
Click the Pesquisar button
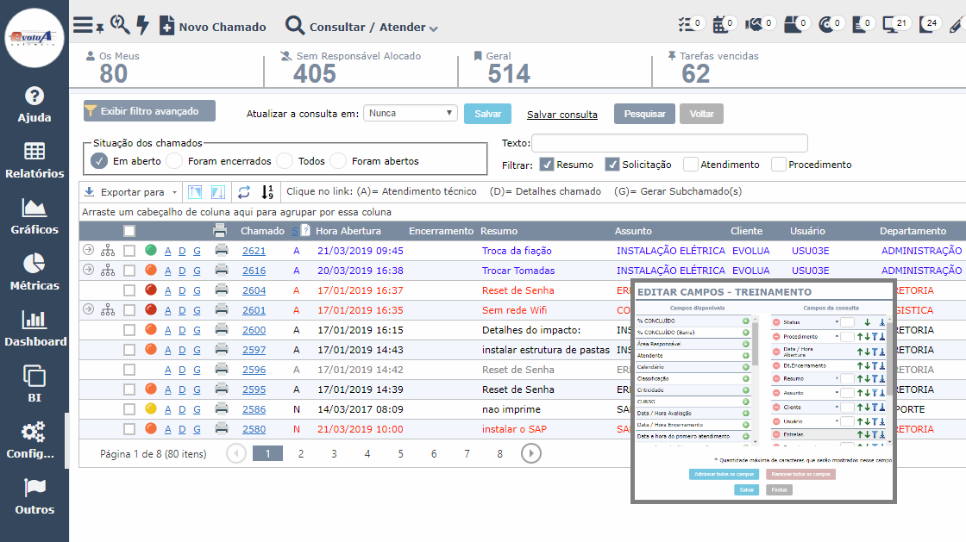coord(644,114)
